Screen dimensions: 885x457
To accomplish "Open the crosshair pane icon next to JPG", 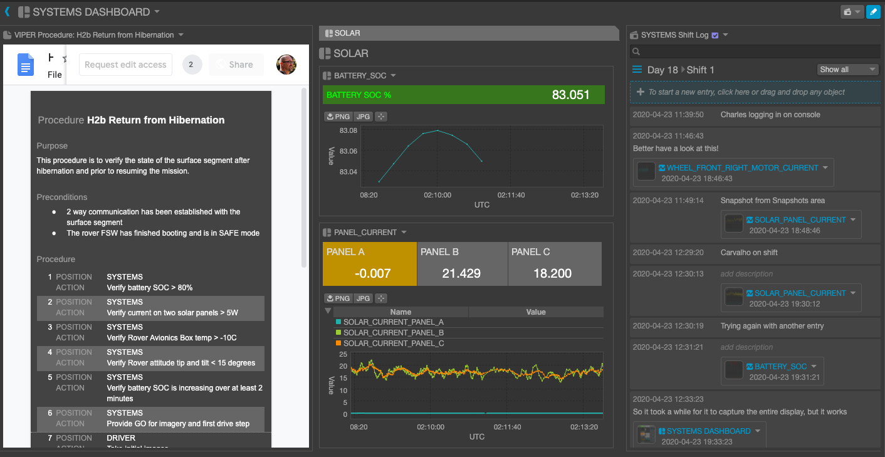I will pos(380,116).
